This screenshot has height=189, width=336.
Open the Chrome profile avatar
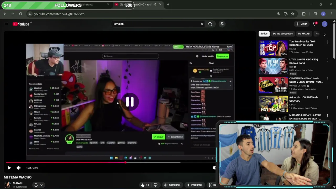(x=323, y=14)
